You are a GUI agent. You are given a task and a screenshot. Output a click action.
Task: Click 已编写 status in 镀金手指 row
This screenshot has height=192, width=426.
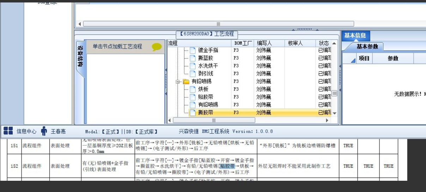pyautogui.click(x=324, y=50)
